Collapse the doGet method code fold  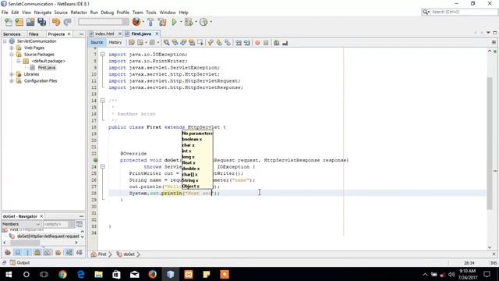click(x=102, y=166)
